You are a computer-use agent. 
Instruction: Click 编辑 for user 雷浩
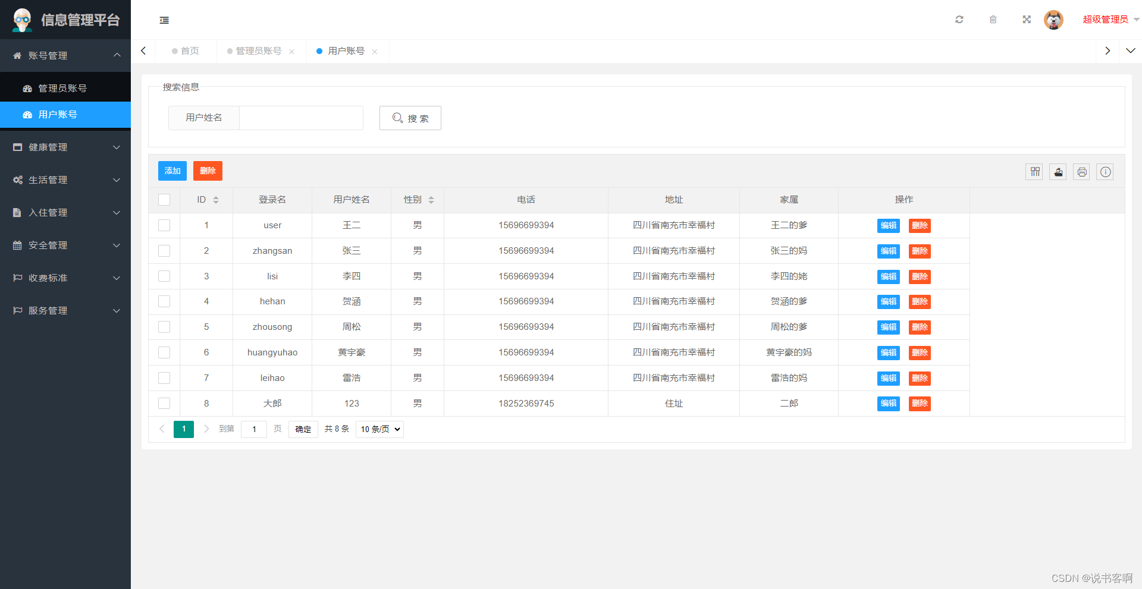point(889,378)
